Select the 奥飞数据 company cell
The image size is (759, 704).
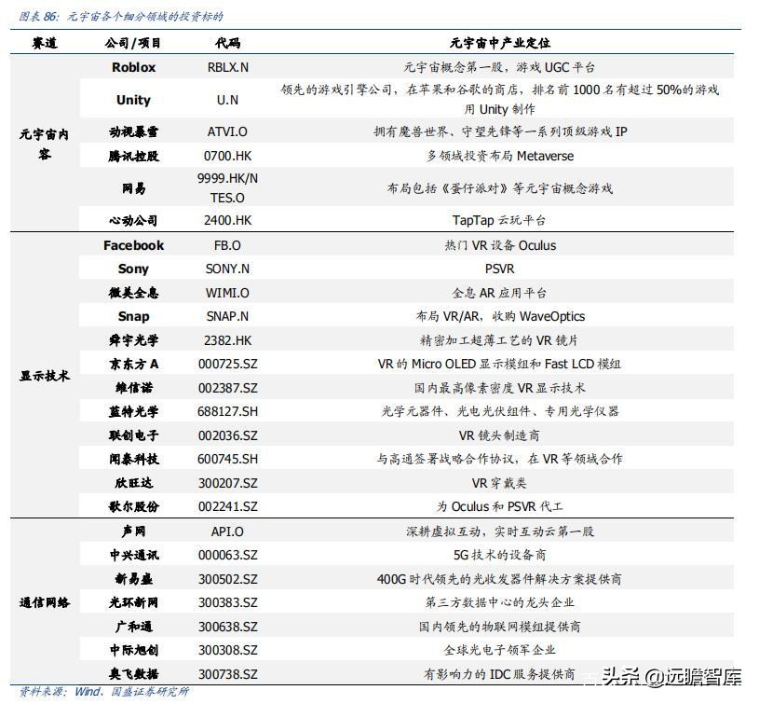click(x=133, y=673)
